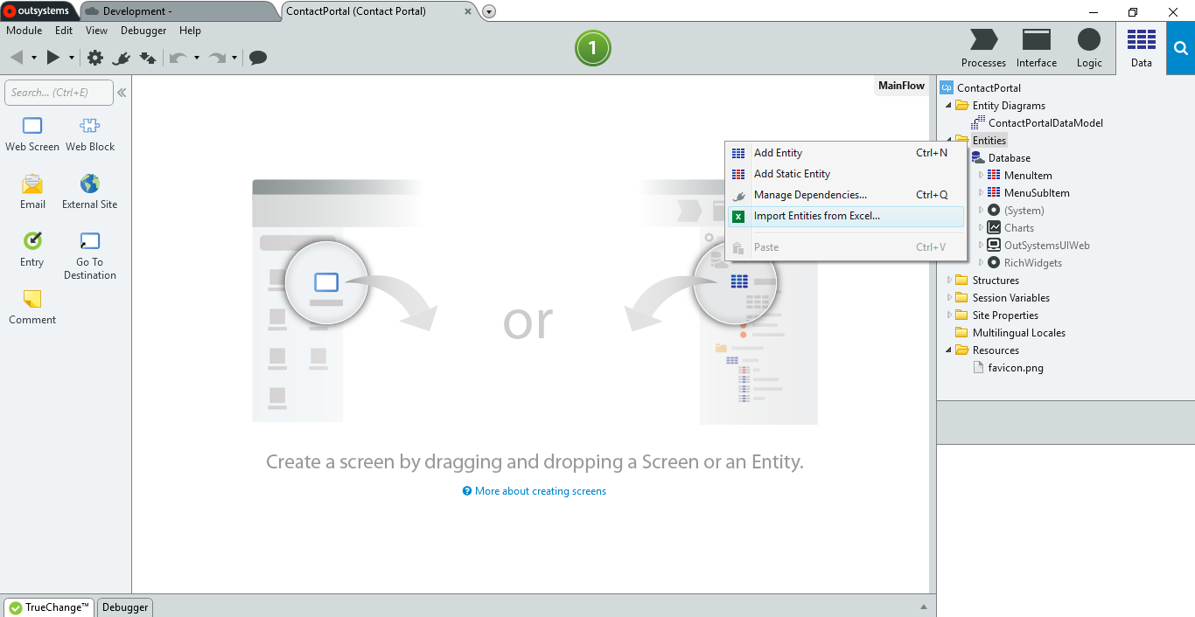Open the Debugger bottom tab
The image size is (1195, 617).
[125, 607]
